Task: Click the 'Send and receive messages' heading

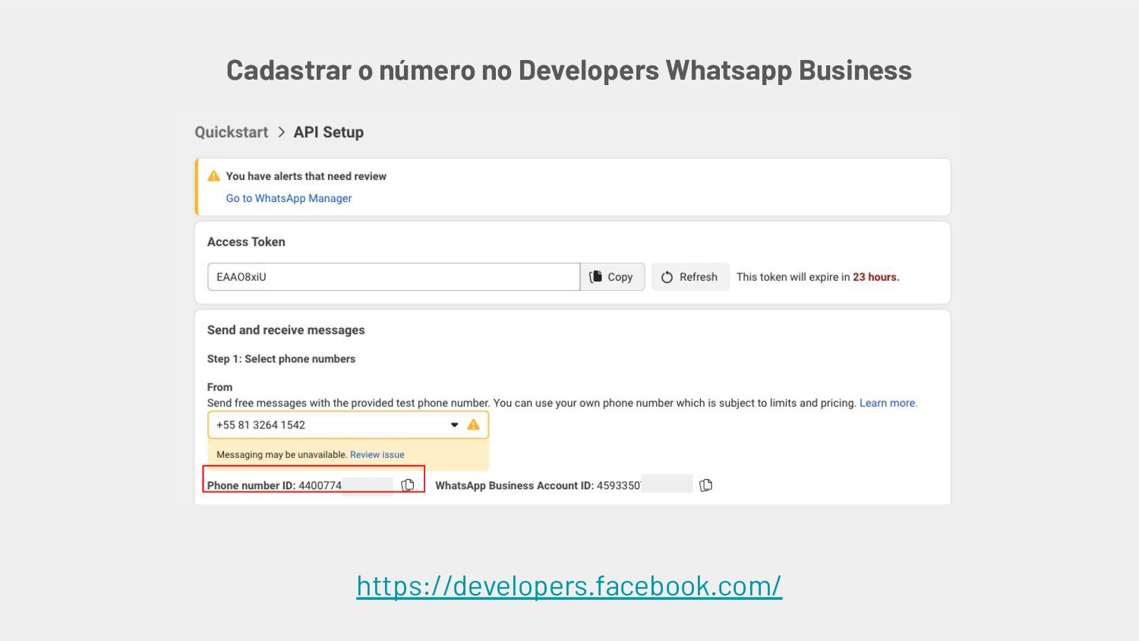Action: pos(286,330)
